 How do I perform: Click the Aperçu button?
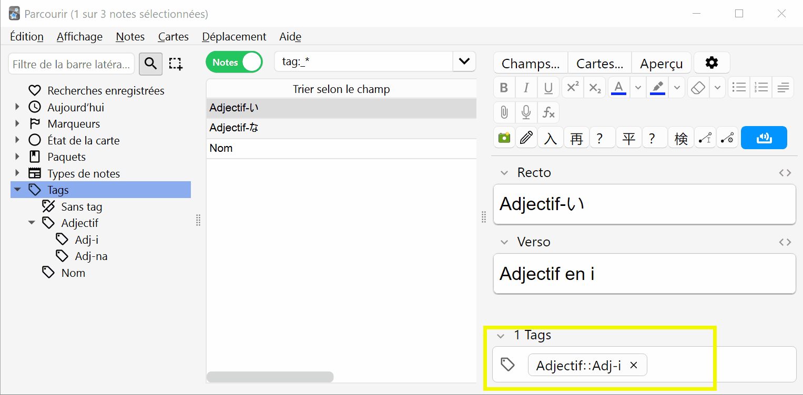(662, 63)
